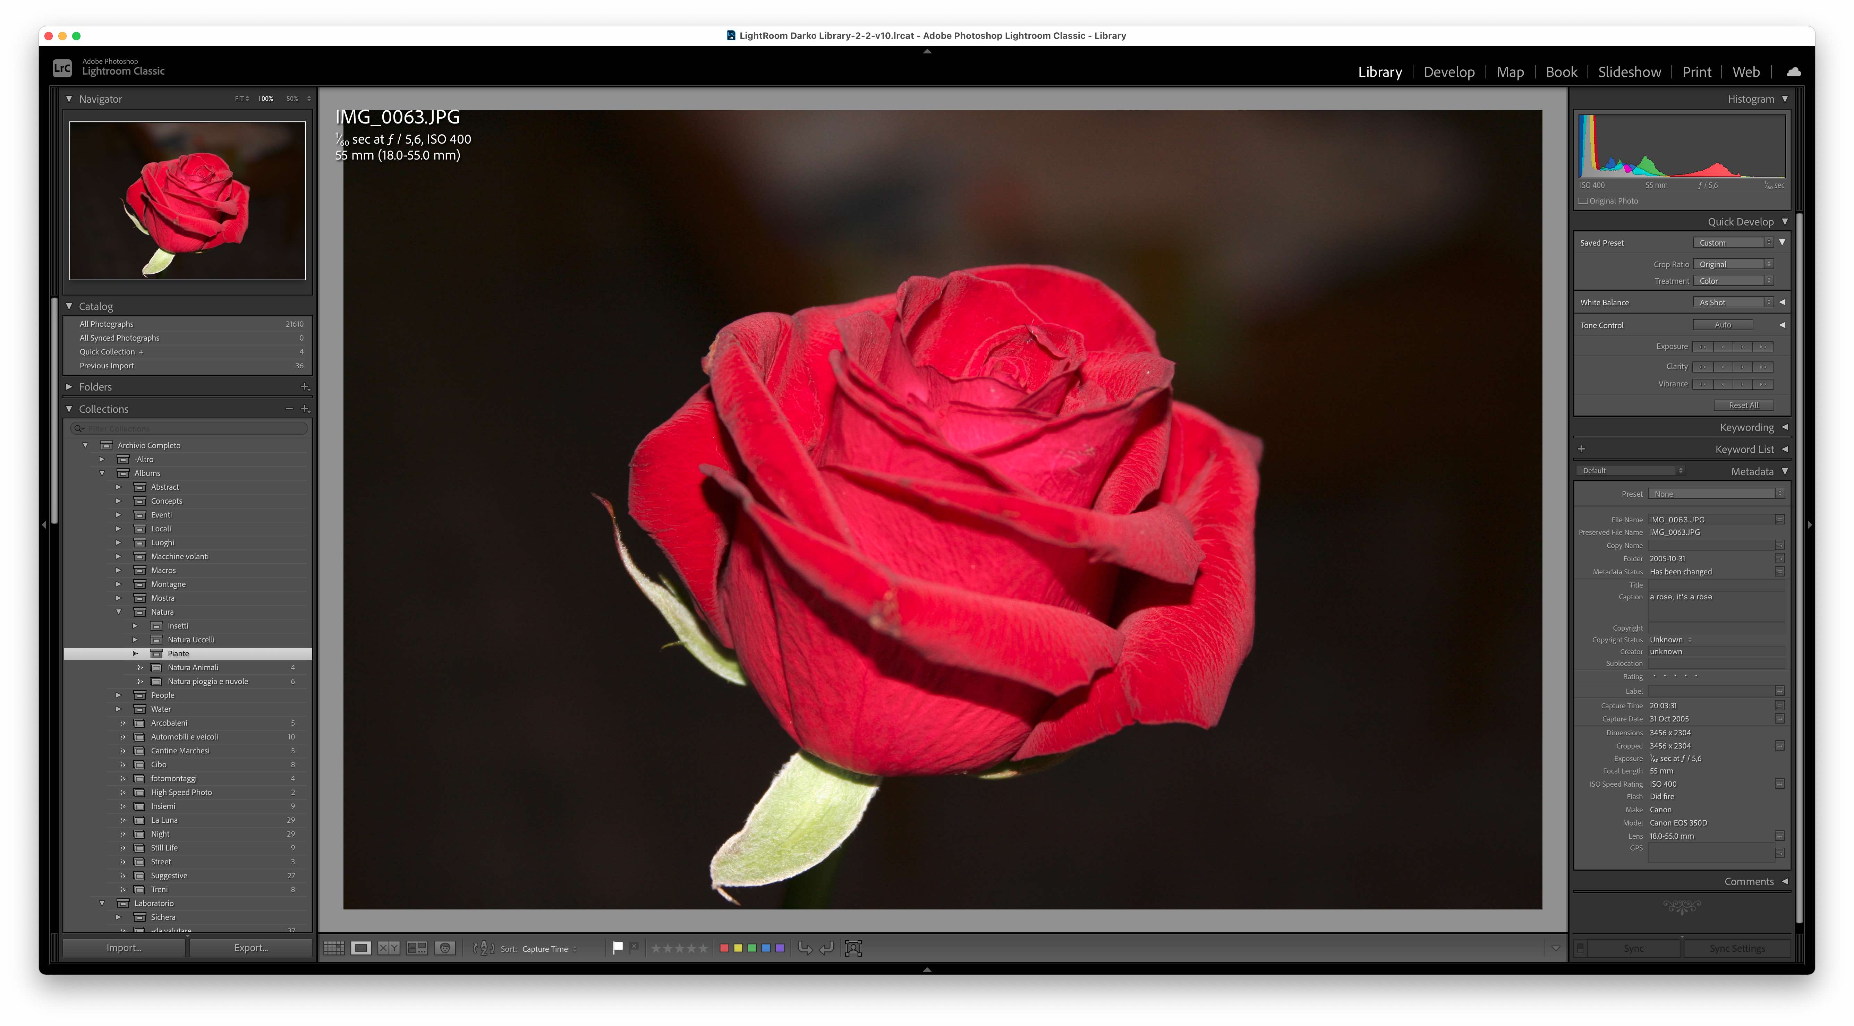Open toolbar content menu triangle
Viewport: 1854px width, 1026px height.
click(x=1555, y=948)
